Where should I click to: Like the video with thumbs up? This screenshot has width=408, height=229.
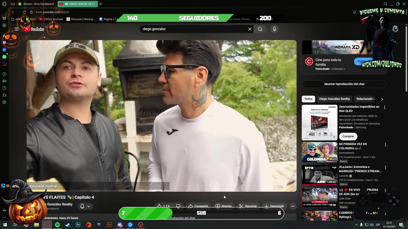[x=163, y=206]
